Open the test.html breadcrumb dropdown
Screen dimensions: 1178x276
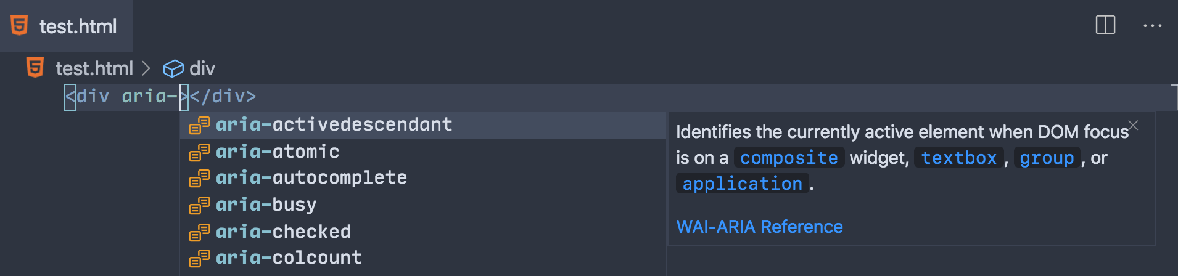(x=94, y=68)
